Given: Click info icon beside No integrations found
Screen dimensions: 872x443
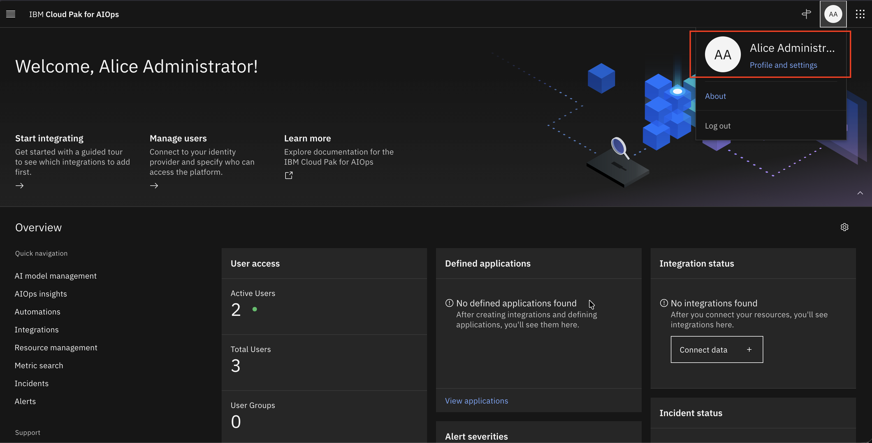Looking at the screenshot, I should click(664, 303).
